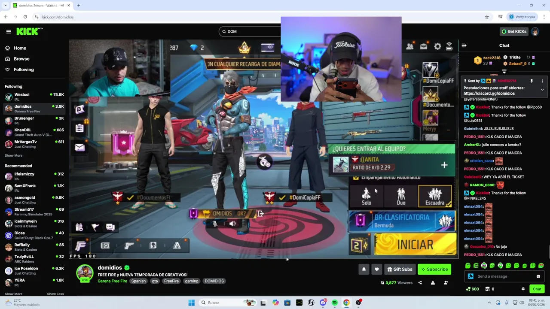Click the Gift Subs button
The image size is (550, 309).
coord(400,269)
